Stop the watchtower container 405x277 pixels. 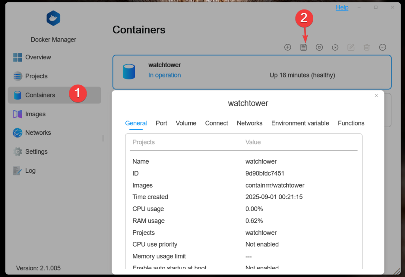coord(319,47)
